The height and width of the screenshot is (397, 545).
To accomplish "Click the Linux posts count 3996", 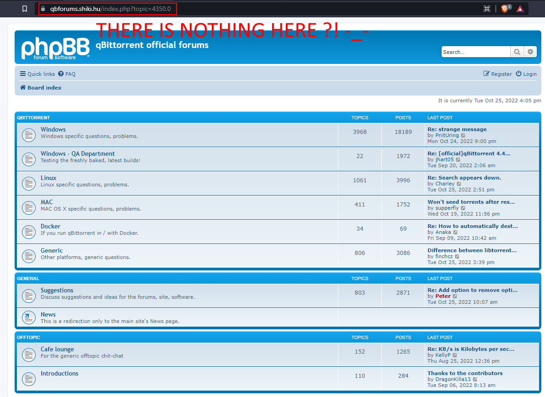I will pos(403,180).
